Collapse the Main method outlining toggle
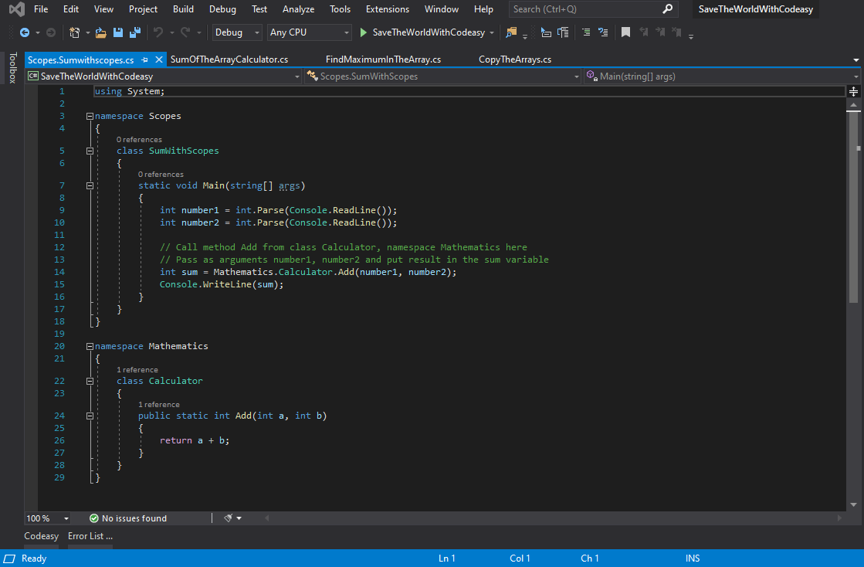The width and height of the screenshot is (864, 567). coord(90,185)
